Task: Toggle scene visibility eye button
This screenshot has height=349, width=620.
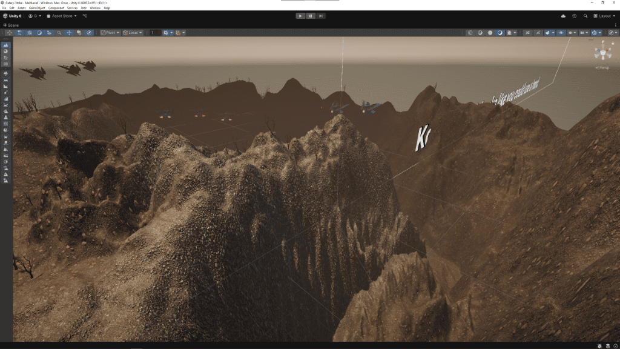Action: click(561, 33)
